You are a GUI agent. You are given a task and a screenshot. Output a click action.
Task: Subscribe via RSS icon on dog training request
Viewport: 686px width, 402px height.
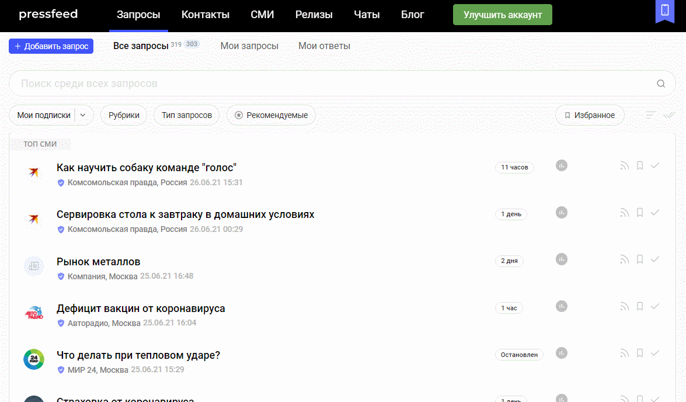click(x=624, y=165)
